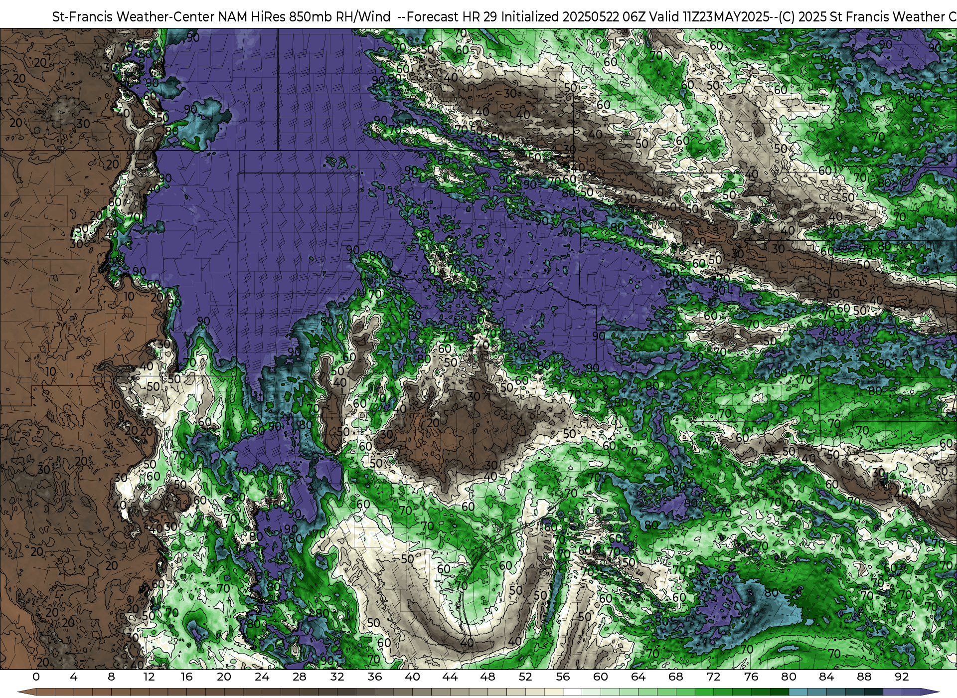Click colorbar label '72'

point(713,677)
